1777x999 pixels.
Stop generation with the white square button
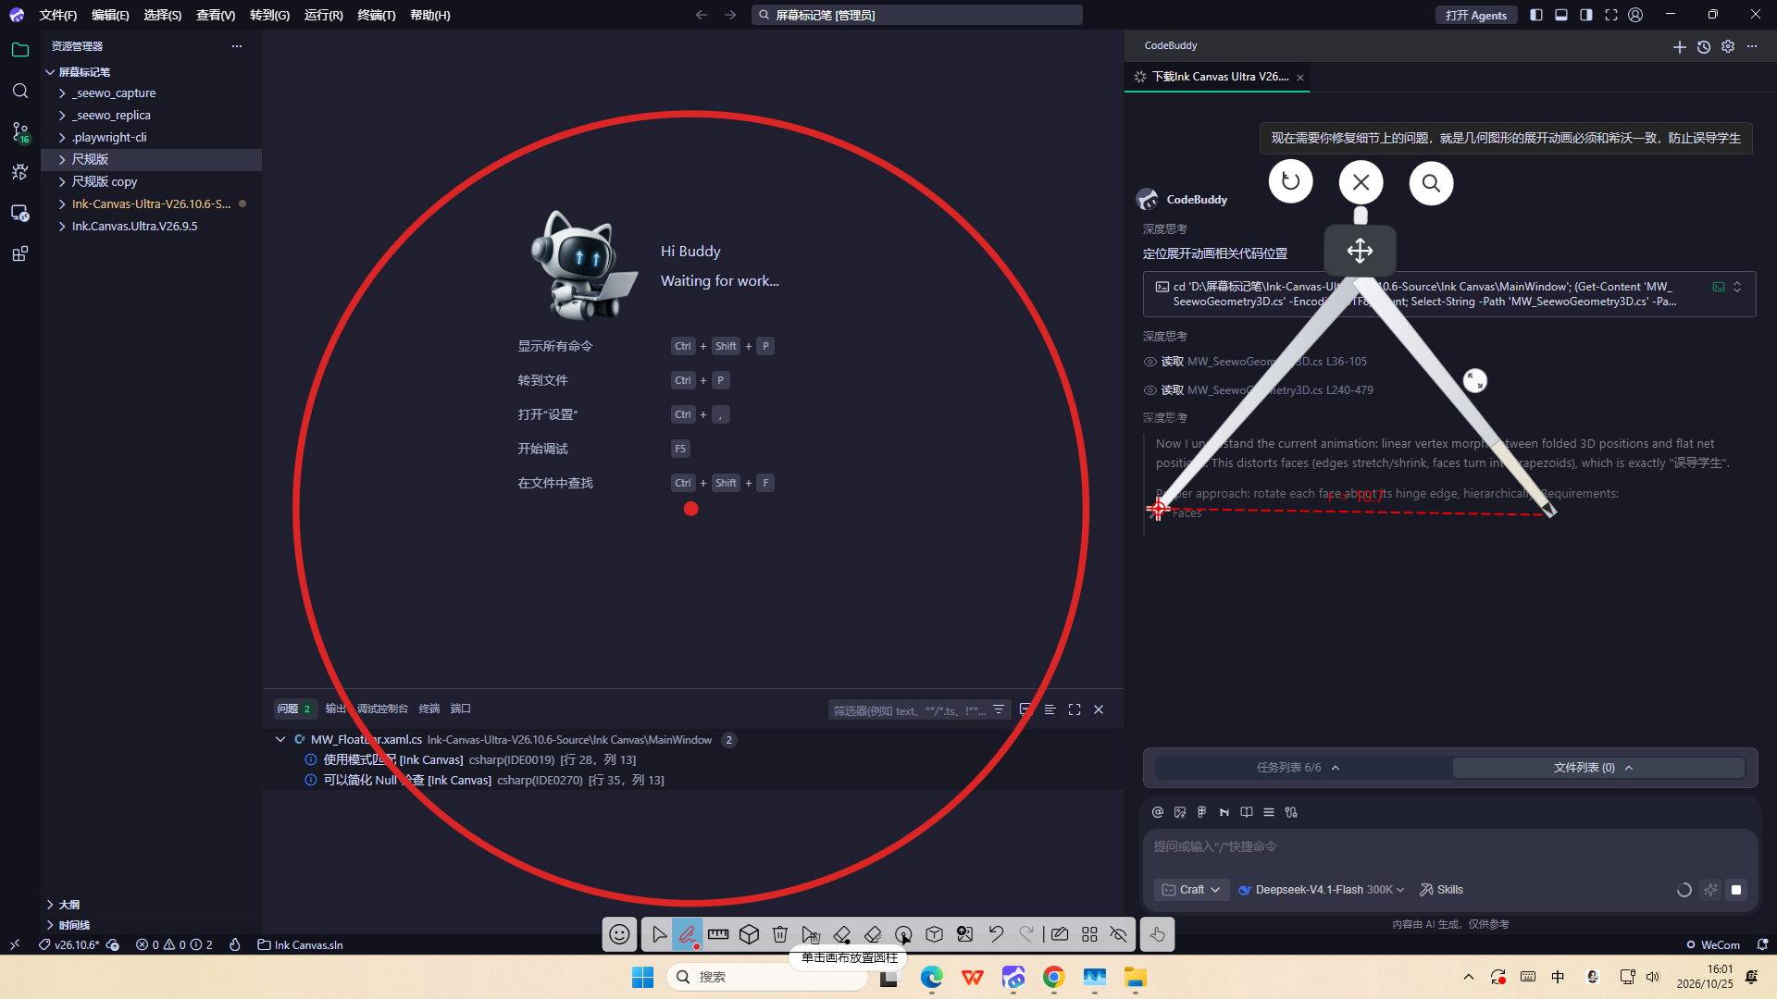pyautogui.click(x=1736, y=890)
